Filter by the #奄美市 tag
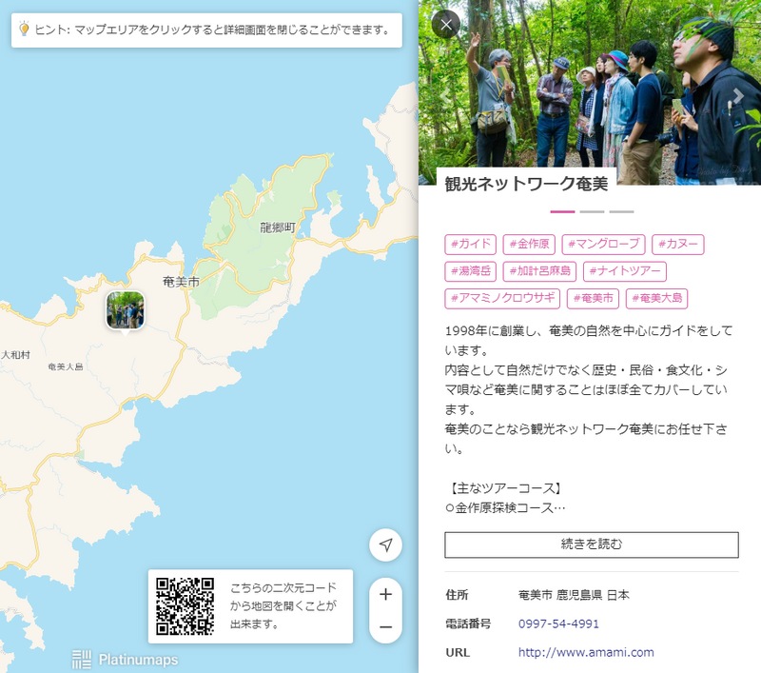 593,298
